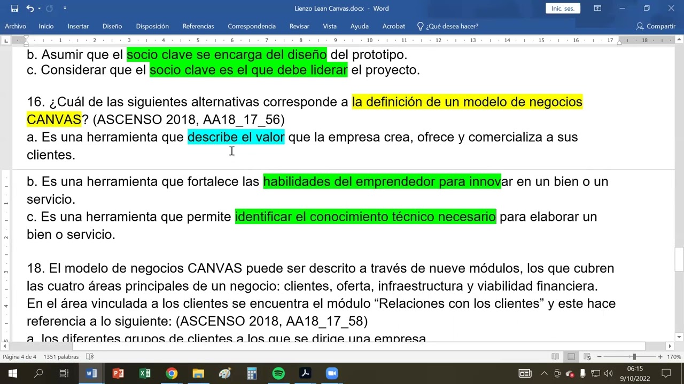The height and width of the screenshot is (384, 684).
Task: Open Excel from the taskbar
Action: (145, 373)
